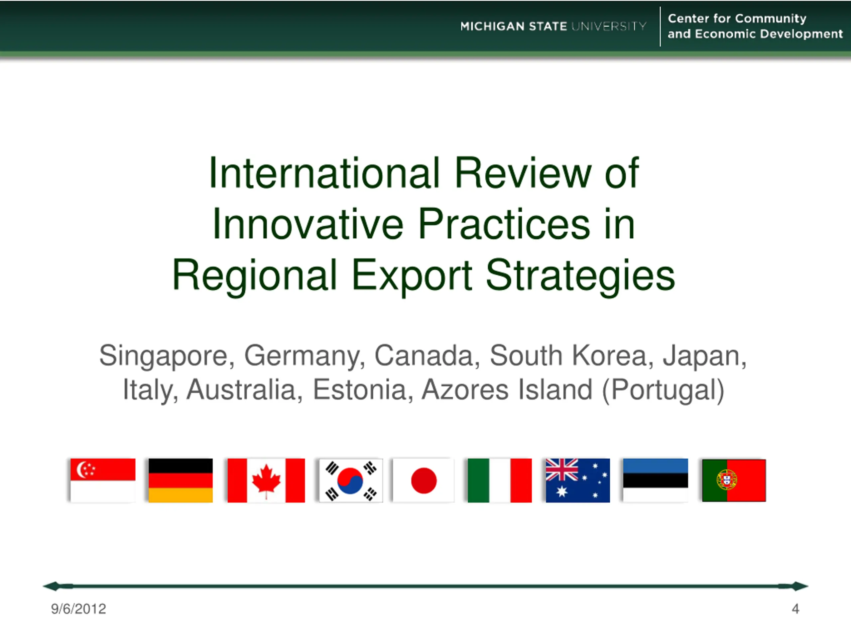The image size is (851, 638).
Task: Click the Canada maple leaf flag
Action: point(266,480)
